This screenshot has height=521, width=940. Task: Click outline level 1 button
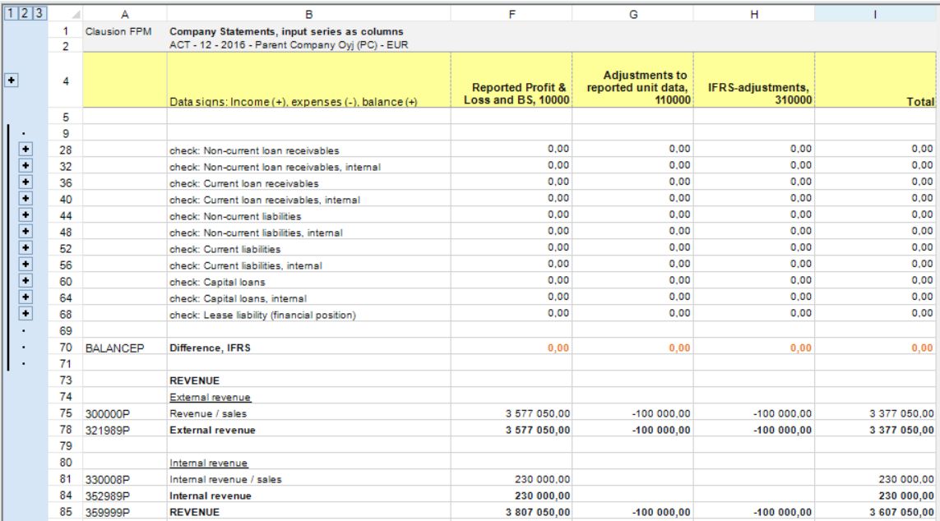coord(10,13)
